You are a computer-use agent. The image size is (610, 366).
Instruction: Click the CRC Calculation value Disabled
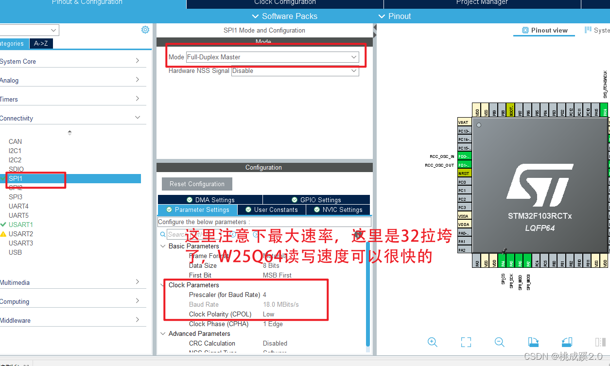[275, 343]
